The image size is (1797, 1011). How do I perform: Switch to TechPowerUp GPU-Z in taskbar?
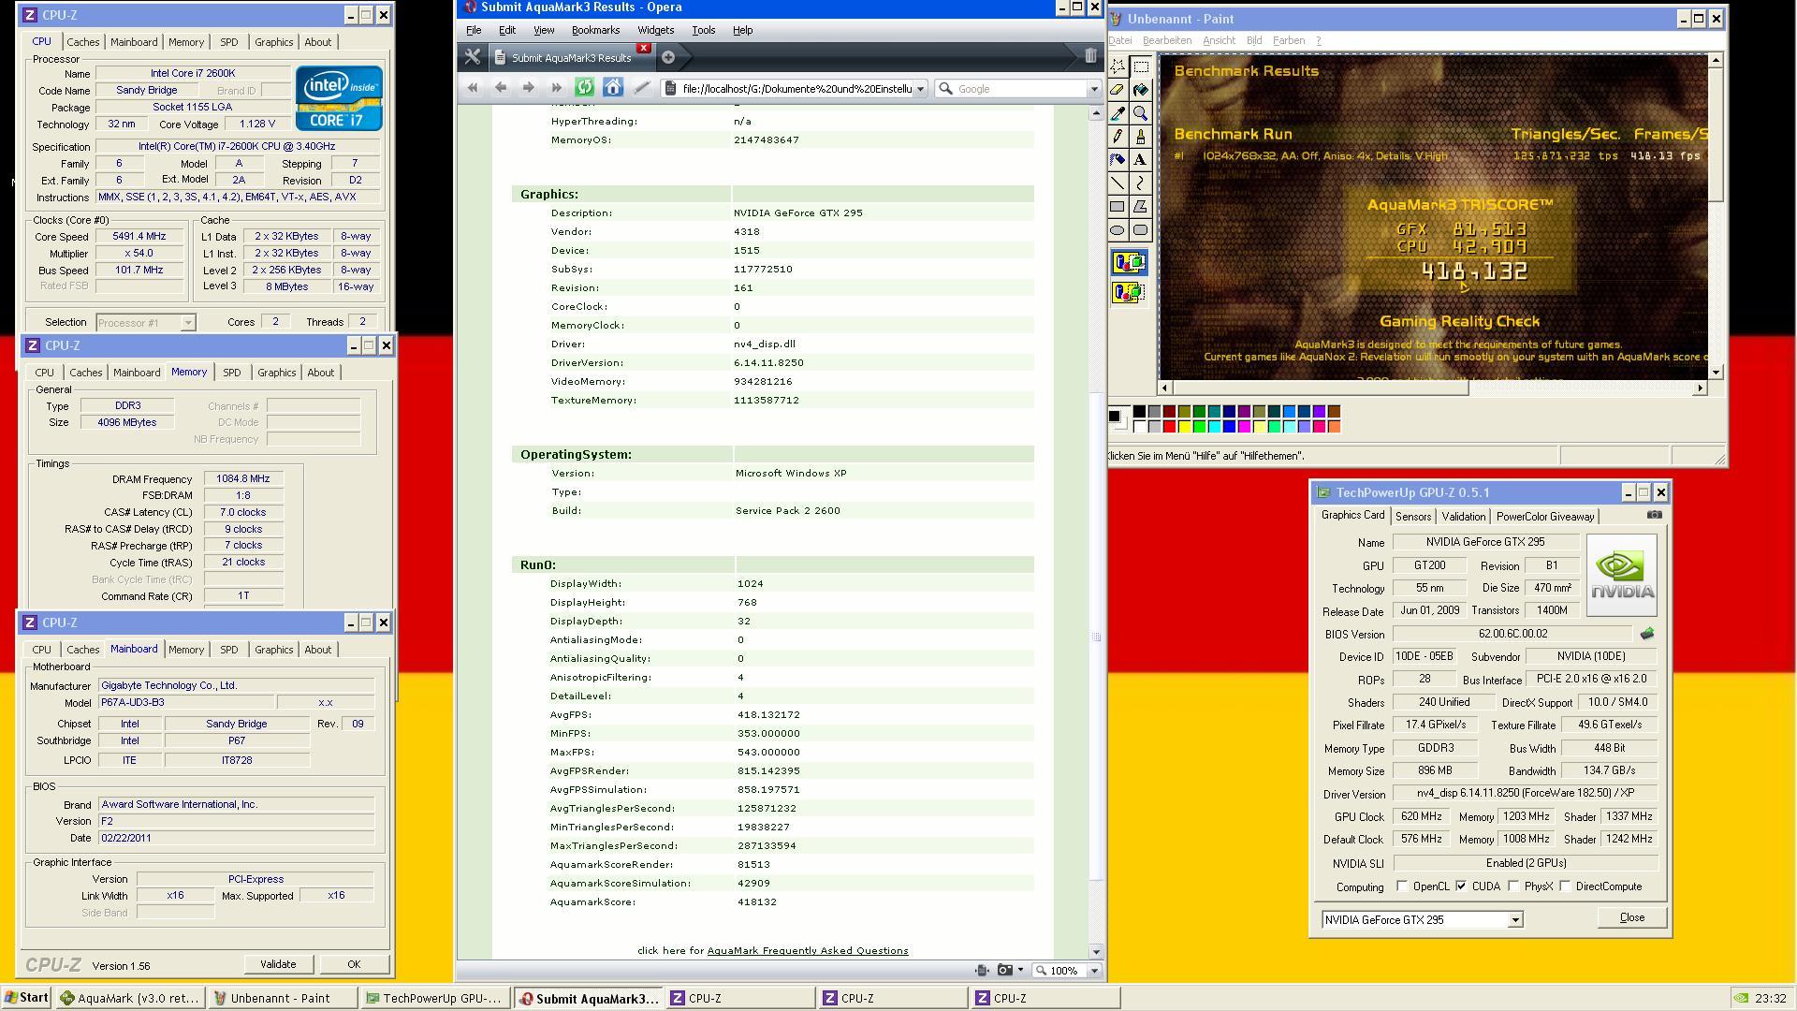435,998
